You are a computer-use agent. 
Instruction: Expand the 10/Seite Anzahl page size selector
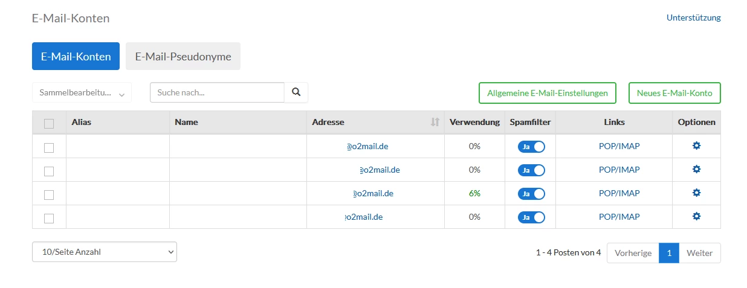[104, 252]
